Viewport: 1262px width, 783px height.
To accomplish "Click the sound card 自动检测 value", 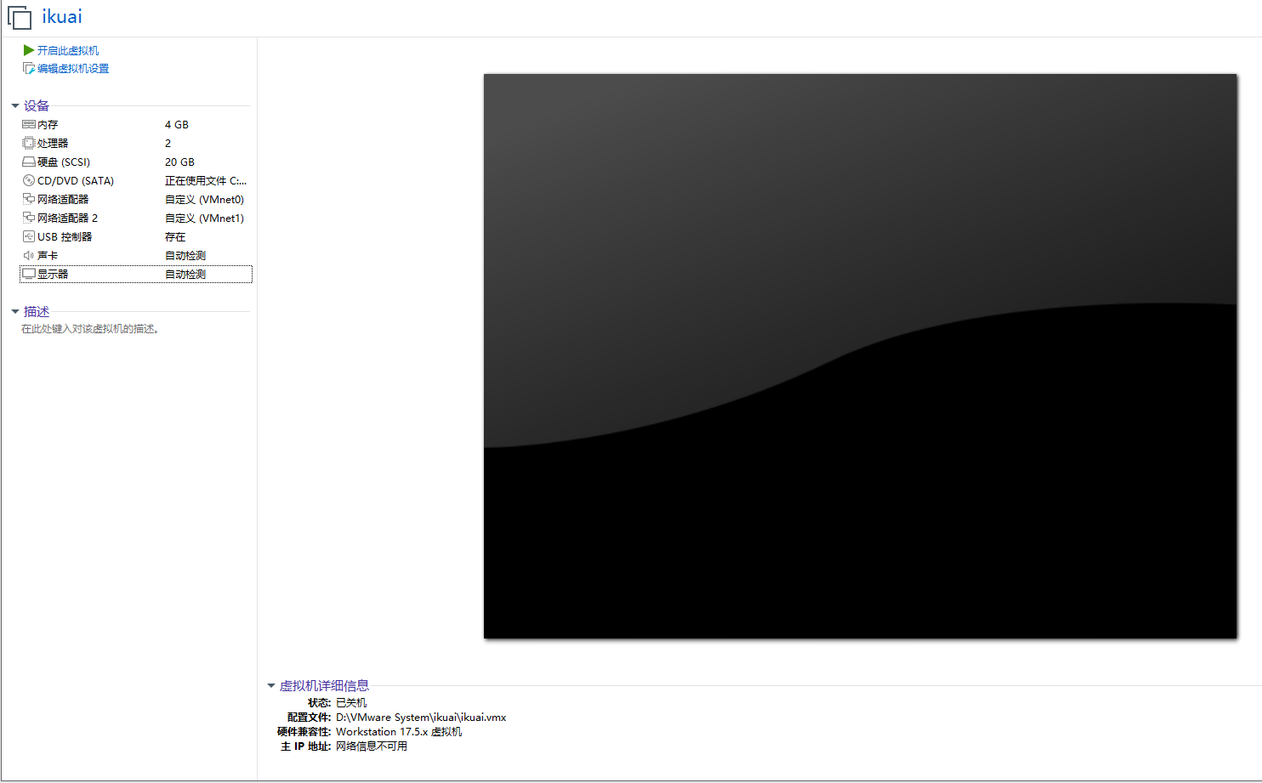I will [x=185, y=255].
